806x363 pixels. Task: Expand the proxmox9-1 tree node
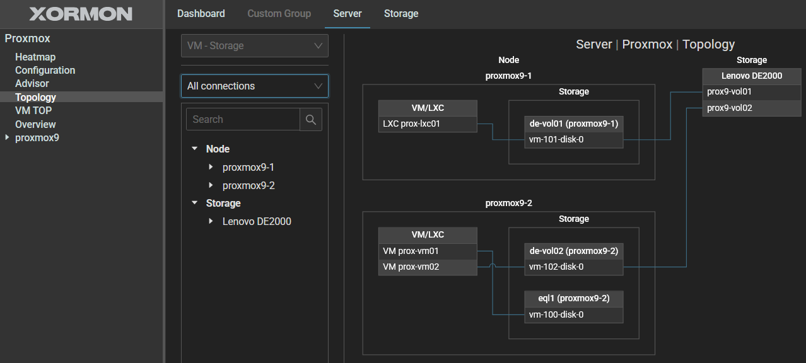211,168
